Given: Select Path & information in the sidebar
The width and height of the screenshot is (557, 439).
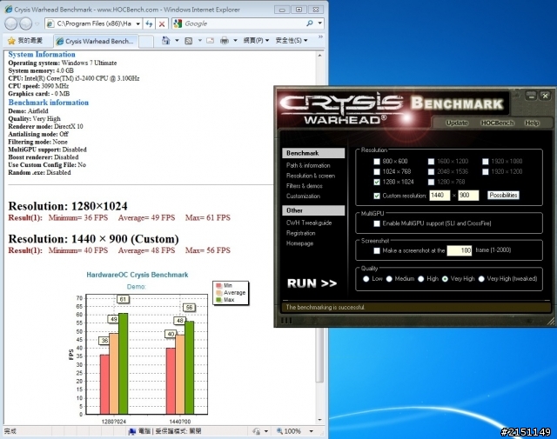Looking at the screenshot, I should (308, 165).
